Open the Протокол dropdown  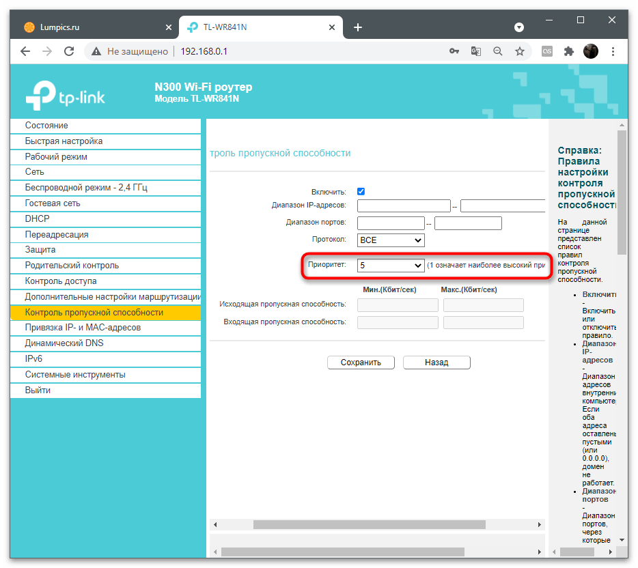[391, 240]
